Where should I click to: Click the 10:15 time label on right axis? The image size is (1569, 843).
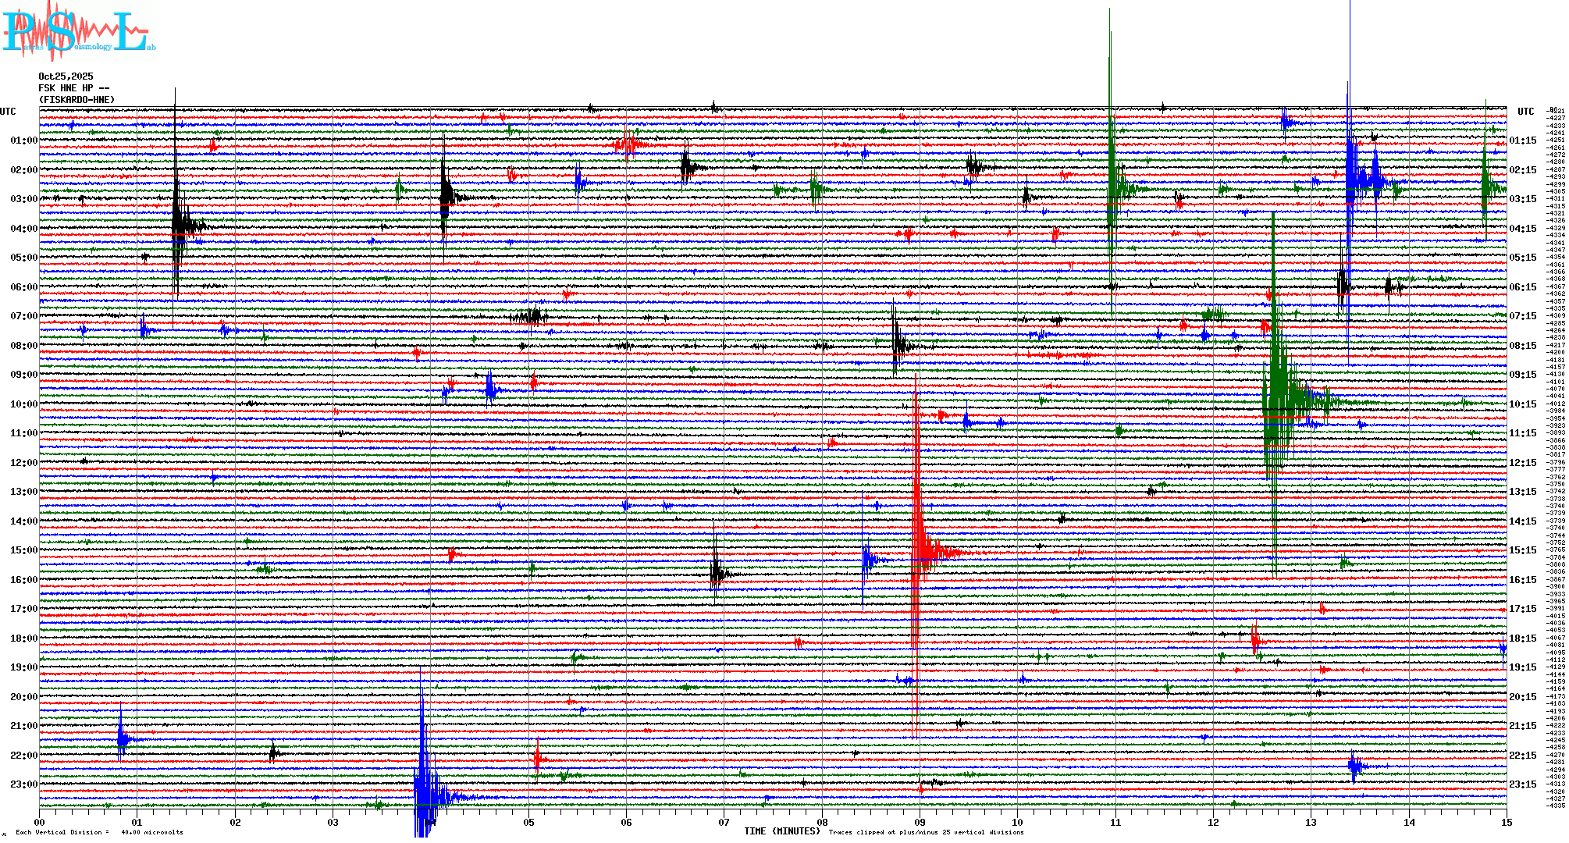click(x=1522, y=404)
